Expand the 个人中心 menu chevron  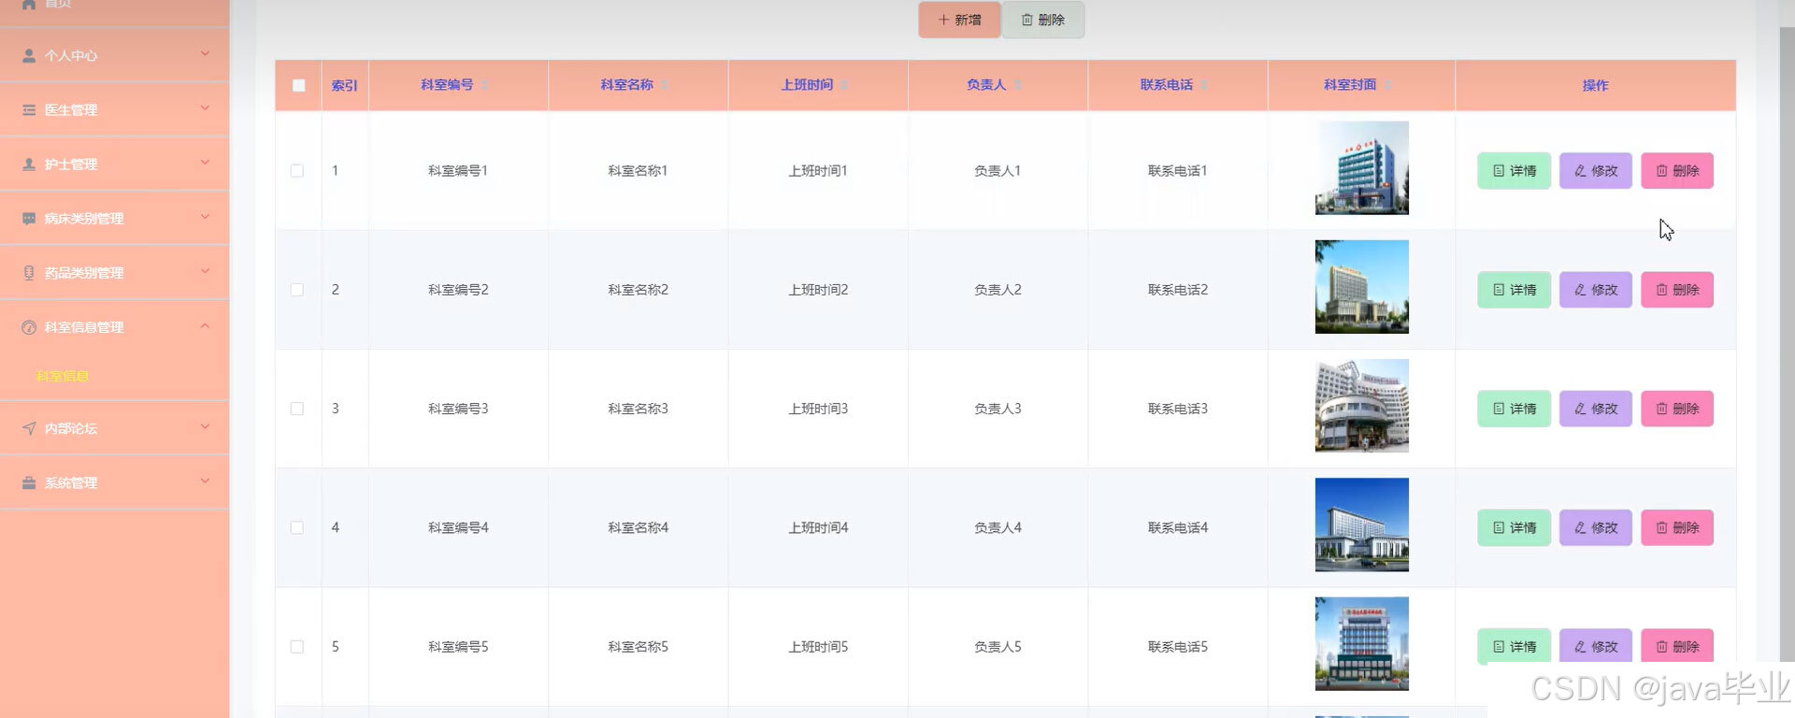205,54
